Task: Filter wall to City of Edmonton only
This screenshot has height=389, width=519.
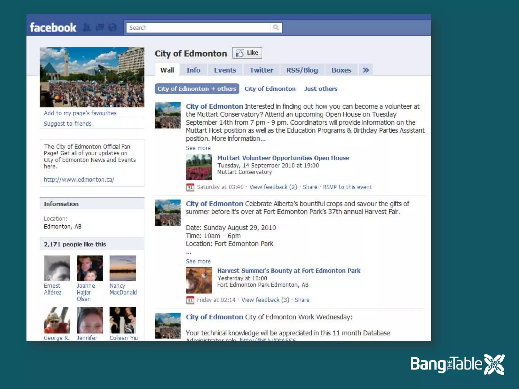Action: (x=270, y=89)
